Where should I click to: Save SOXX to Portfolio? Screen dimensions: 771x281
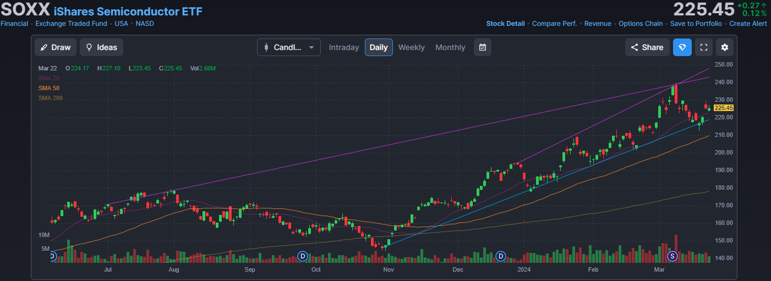(x=696, y=24)
